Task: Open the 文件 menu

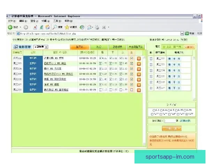Action: 12,21
